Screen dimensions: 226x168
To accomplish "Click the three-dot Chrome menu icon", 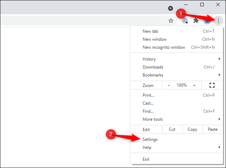I will click(x=218, y=21).
